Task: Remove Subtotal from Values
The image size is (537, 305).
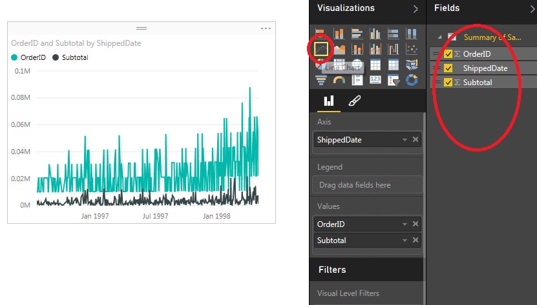Action: click(416, 240)
